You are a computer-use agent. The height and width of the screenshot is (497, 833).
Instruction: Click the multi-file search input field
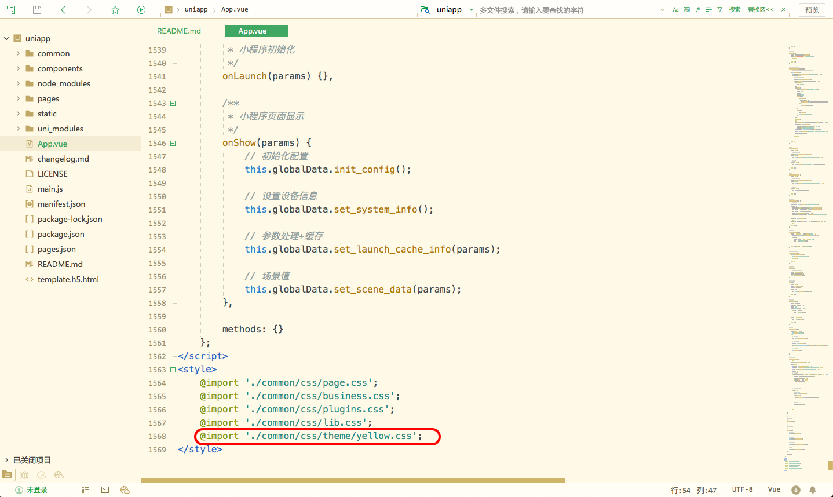568,10
